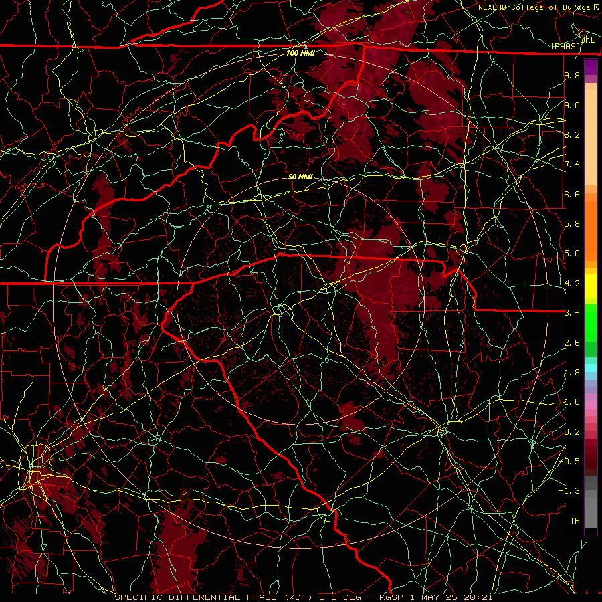The image size is (602, 602).
Task: Click the 7.4 value on color scale
Action: point(572,165)
